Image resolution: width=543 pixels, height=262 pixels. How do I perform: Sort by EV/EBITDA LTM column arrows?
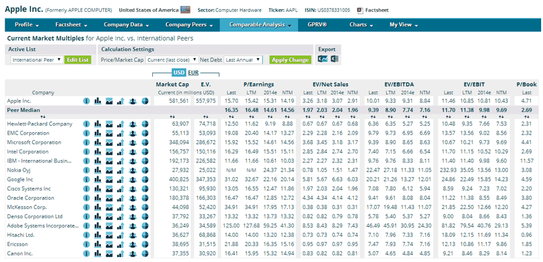390,117
